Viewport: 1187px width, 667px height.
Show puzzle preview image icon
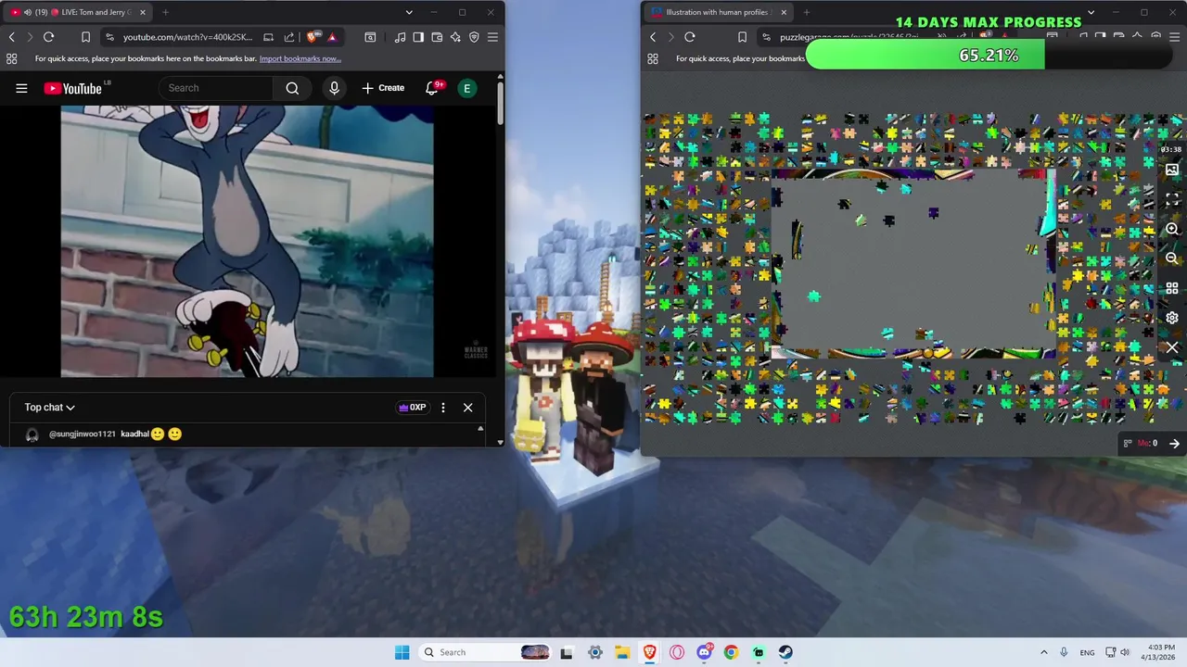(1172, 170)
